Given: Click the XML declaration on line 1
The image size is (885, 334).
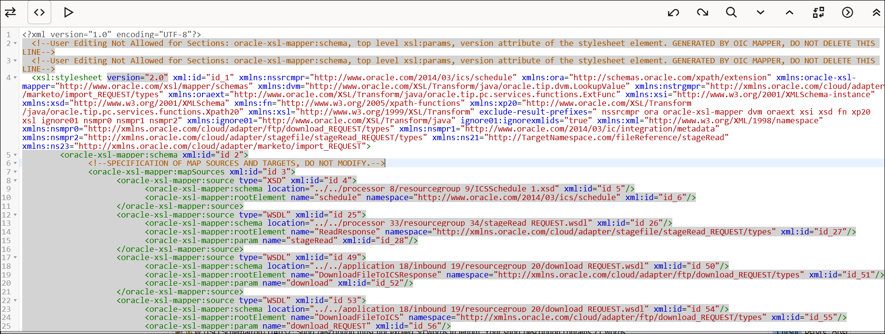Looking at the screenshot, I should pos(112,34).
